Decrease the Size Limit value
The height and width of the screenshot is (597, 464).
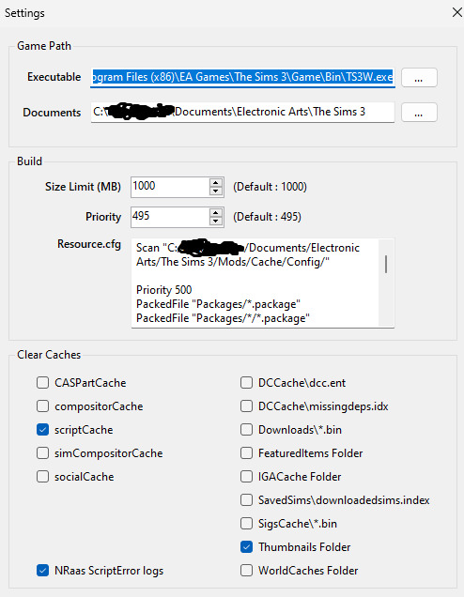216,191
